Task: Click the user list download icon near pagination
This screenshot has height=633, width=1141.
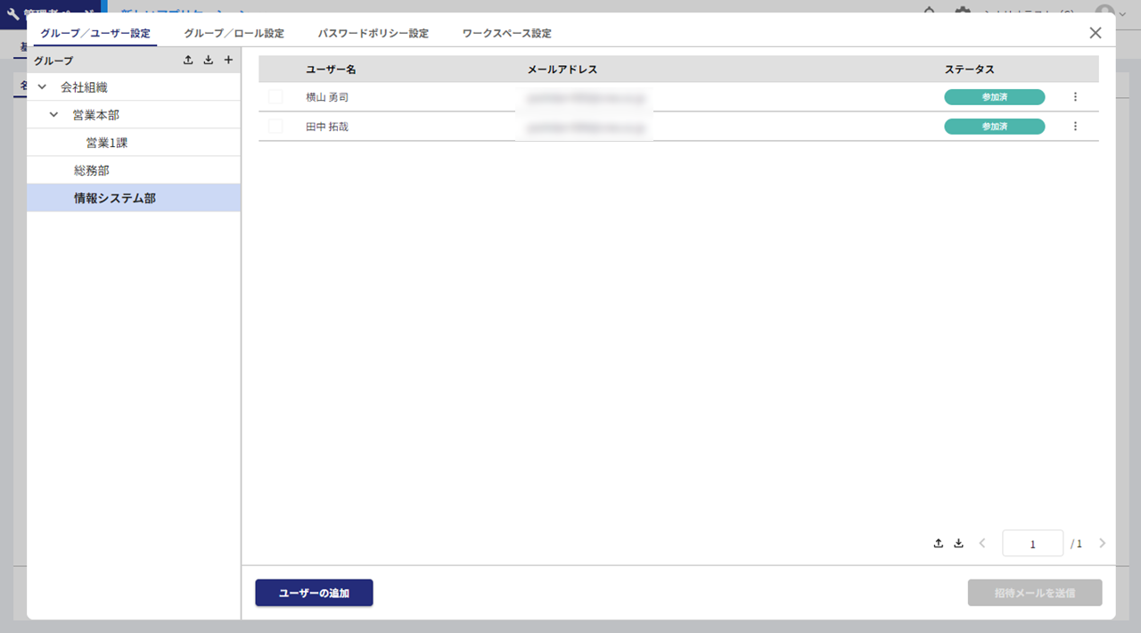Action: 958,543
